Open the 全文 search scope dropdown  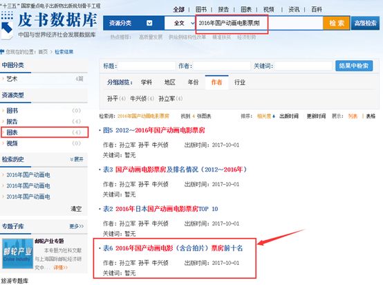point(184,24)
